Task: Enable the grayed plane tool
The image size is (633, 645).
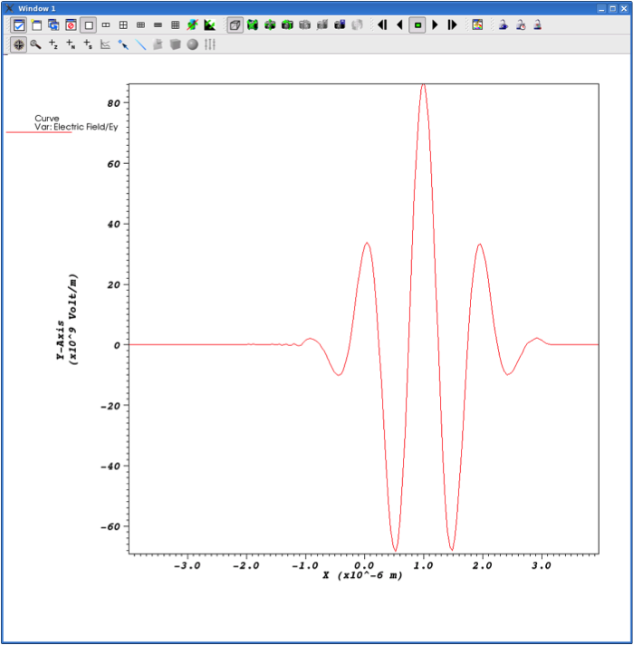Action: [158, 44]
